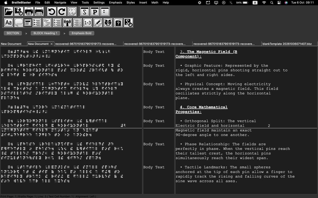Click the toolbar icon showing letter S
Viewport: 318px width, 198px height.
(85, 12)
